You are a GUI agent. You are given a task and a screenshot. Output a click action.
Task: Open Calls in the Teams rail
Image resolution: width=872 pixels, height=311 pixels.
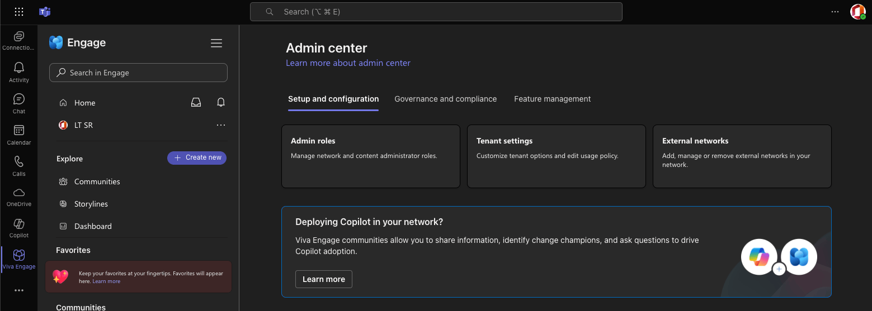18,166
